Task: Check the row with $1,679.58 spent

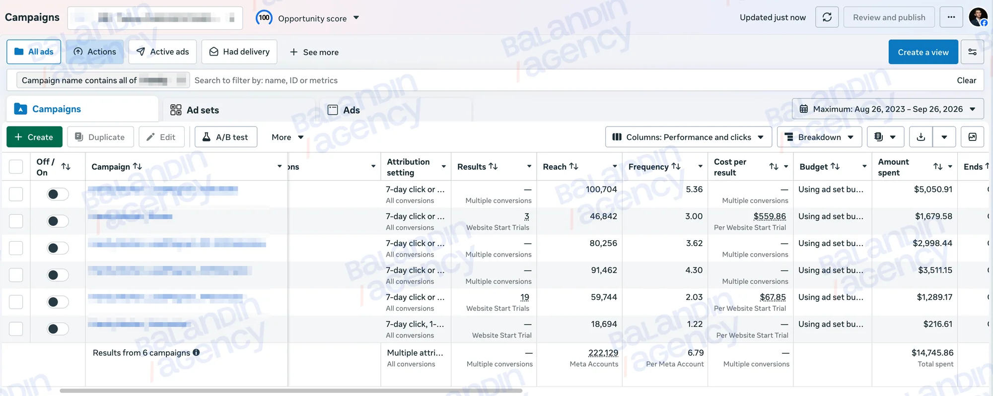Action: (16, 221)
